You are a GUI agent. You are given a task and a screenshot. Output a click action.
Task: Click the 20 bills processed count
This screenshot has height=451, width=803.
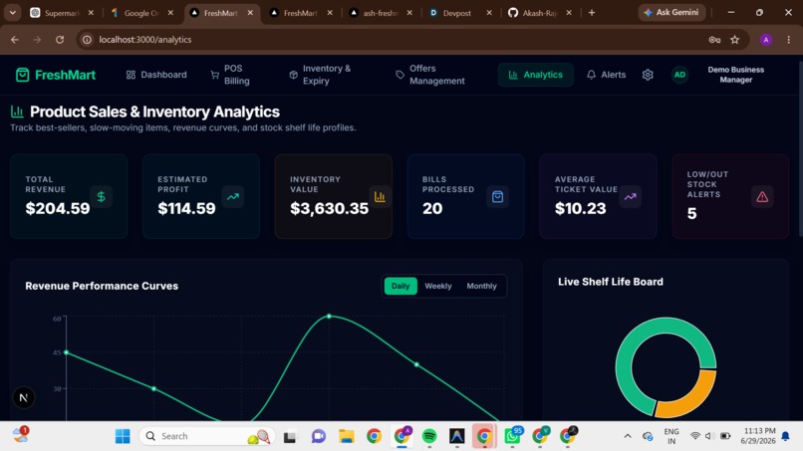432,208
